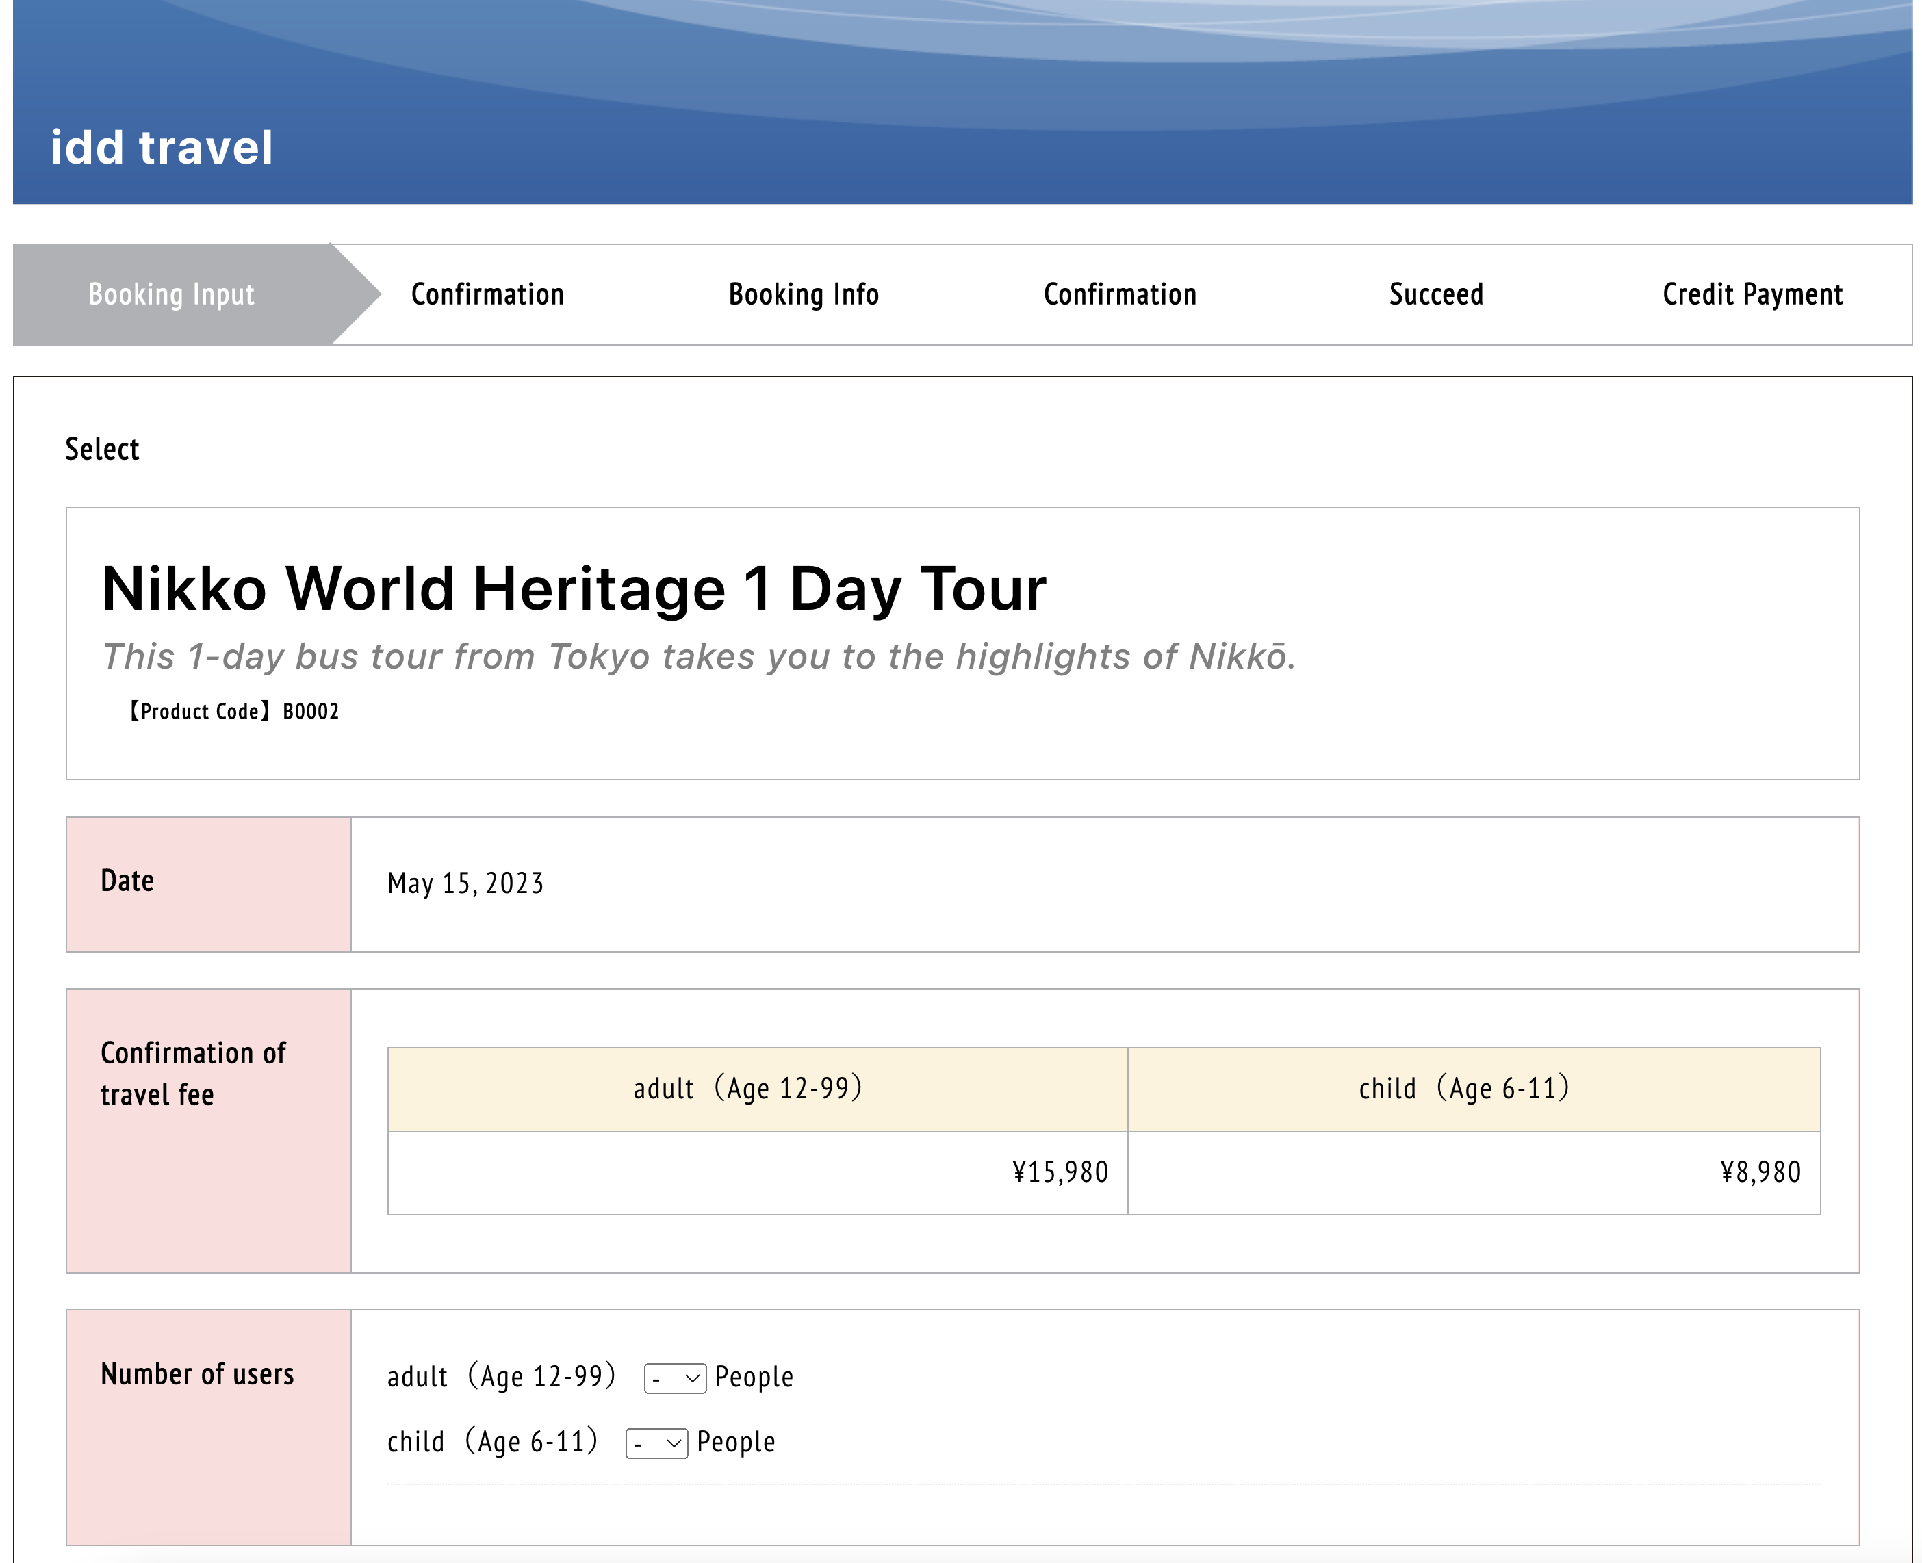The image size is (1922, 1563).
Task: Click the adult (Age 12-99) fee header
Action: point(747,1089)
